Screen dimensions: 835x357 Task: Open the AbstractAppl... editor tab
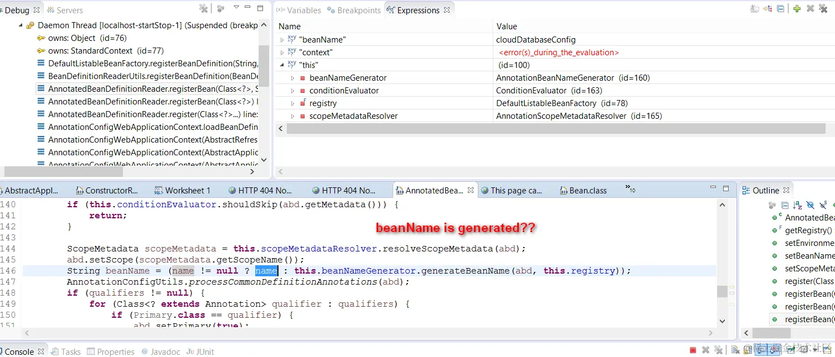(29, 190)
